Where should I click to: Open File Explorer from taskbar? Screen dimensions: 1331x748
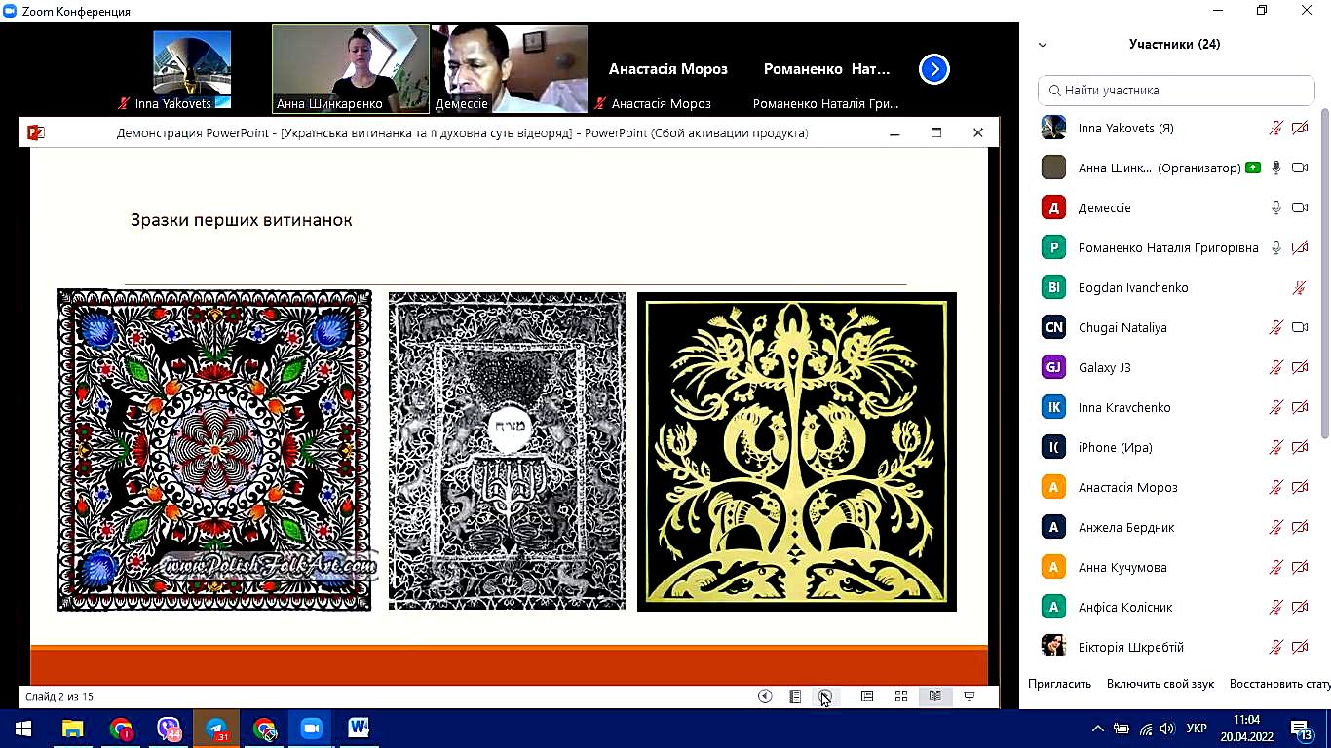(x=72, y=728)
